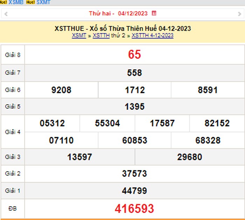The height and width of the screenshot is (220, 245).
Task: Click the Giải 3 number 29680
Action: pyautogui.click(x=189, y=157)
